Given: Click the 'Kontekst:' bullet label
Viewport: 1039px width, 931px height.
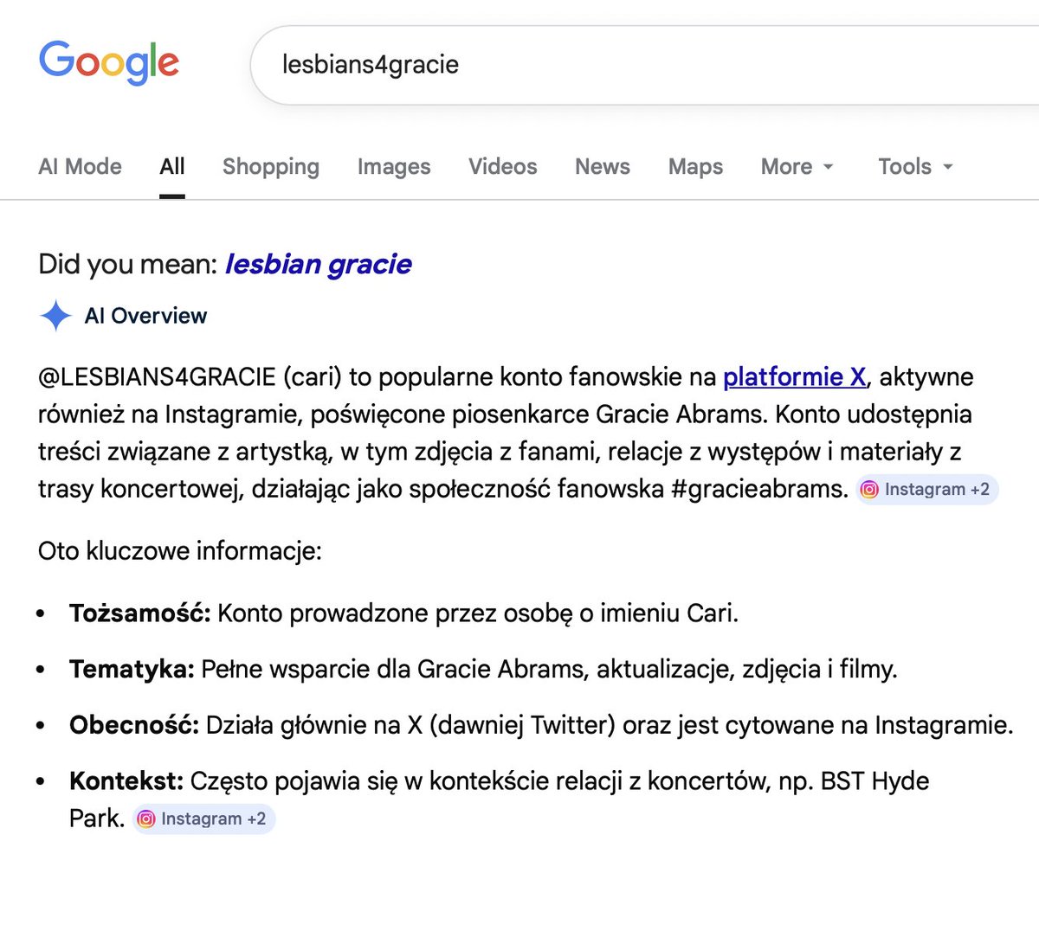Looking at the screenshot, I should pyautogui.click(x=126, y=781).
